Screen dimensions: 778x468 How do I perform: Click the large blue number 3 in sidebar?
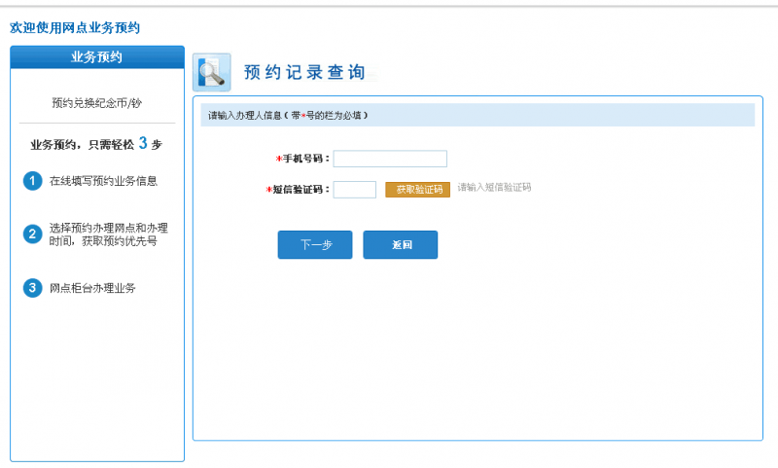pos(143,143)
